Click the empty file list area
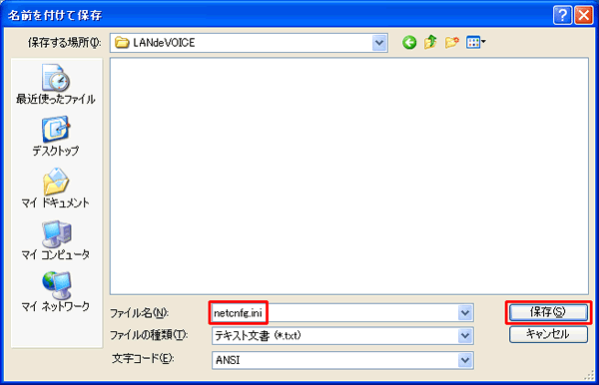The height and width of the screenshot is (385, 599). click(x=349, y=177)
